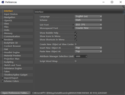Open the Hair preferences
Screen dimensions: 125x95
6,49
